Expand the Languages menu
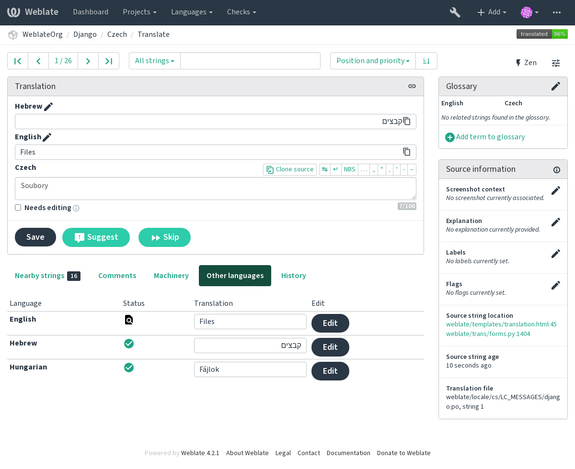This screenshot has height=469, width=575. (x=192, y=12)
